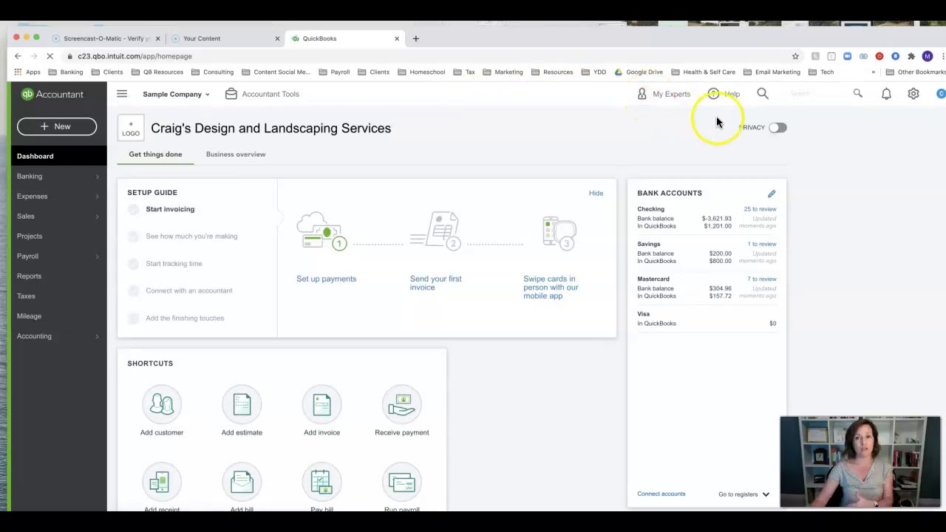Toggle the Privacy switch
946x532 pixels.
777,128
